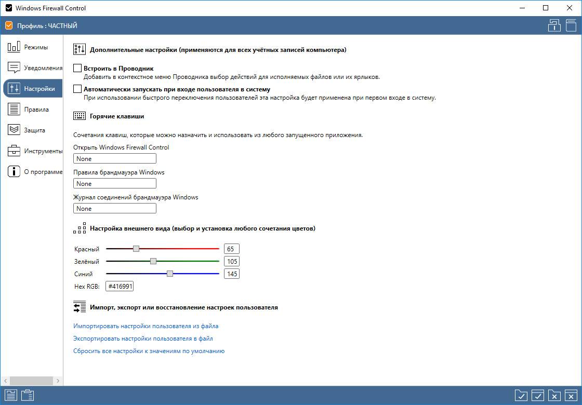Image resolution: width=582 pixels, height=405 pixels.
Task: Click the Красный red slider thumb
Action: (136, 249)
